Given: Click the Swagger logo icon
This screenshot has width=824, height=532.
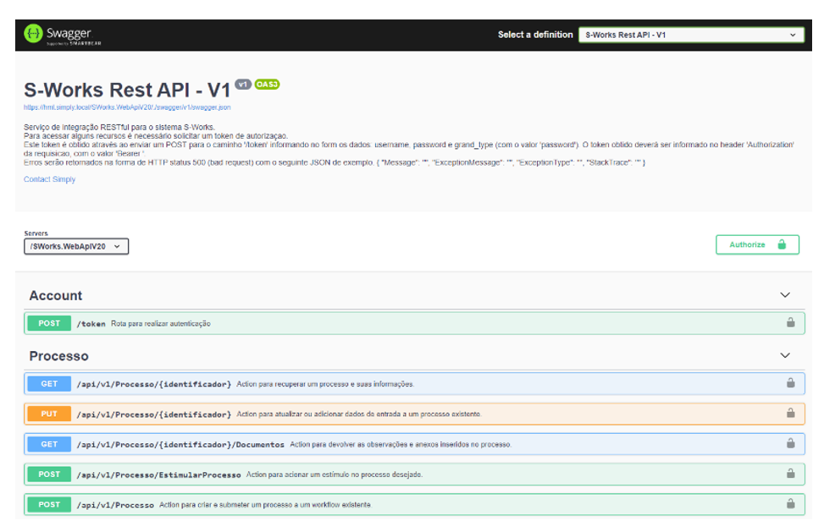Looking at the screenshot, I should click(x=33, y=34).
